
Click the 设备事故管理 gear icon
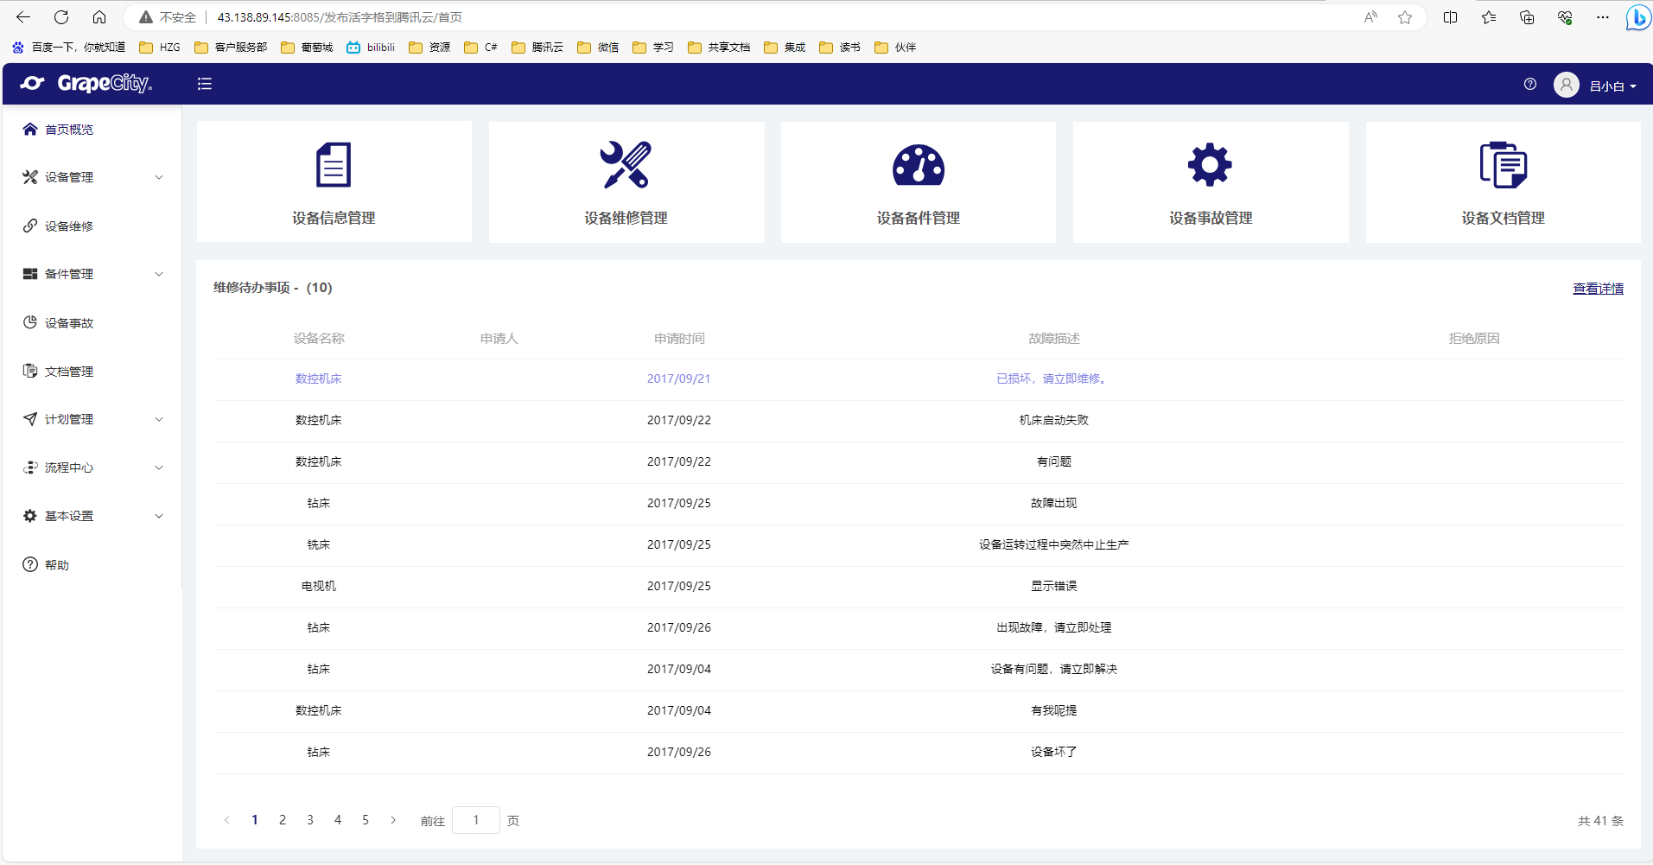pos(1211,165)
